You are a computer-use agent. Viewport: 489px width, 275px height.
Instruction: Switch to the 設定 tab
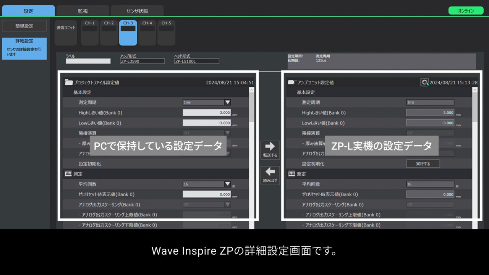coord(28,11)
